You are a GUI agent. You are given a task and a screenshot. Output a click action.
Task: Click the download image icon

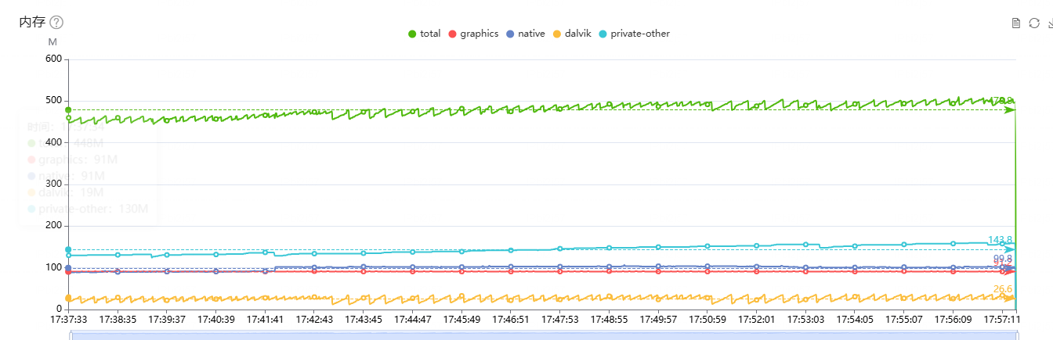point(1050,23)
